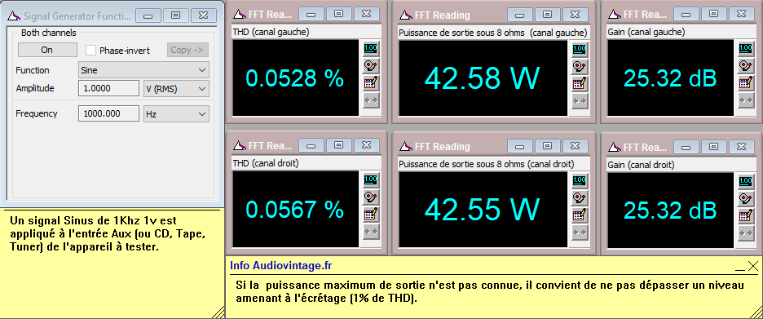Expand the V (RMS) amplitude unit dropdown
This screenshot has width=763, height=319.
click(176, 89)
